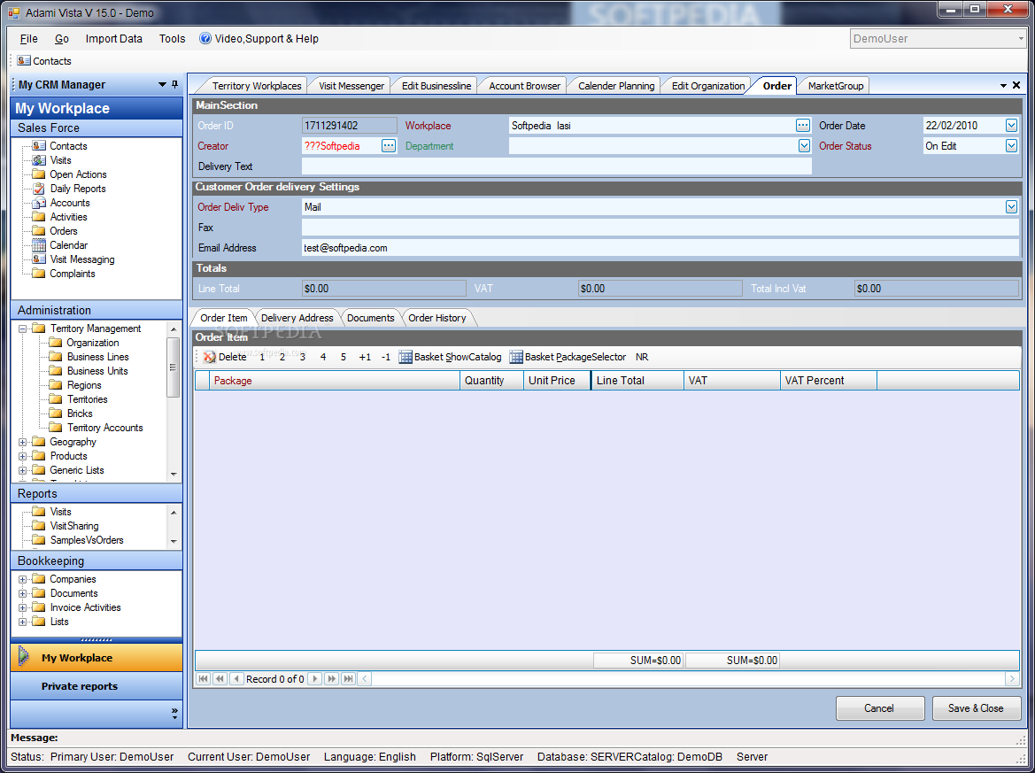
Task: Click the Cancel button
Action: (879, 708)
